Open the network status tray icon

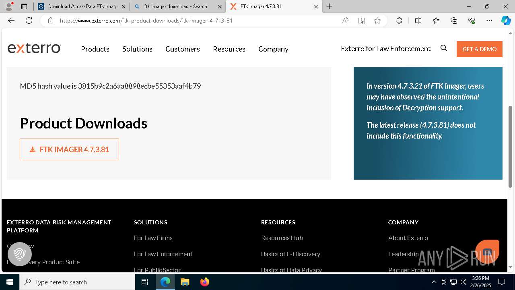pos(453,282)
